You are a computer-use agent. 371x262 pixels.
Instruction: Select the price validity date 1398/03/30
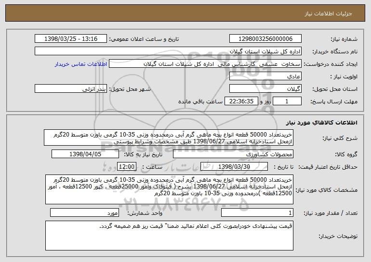[x=234, y=167]
